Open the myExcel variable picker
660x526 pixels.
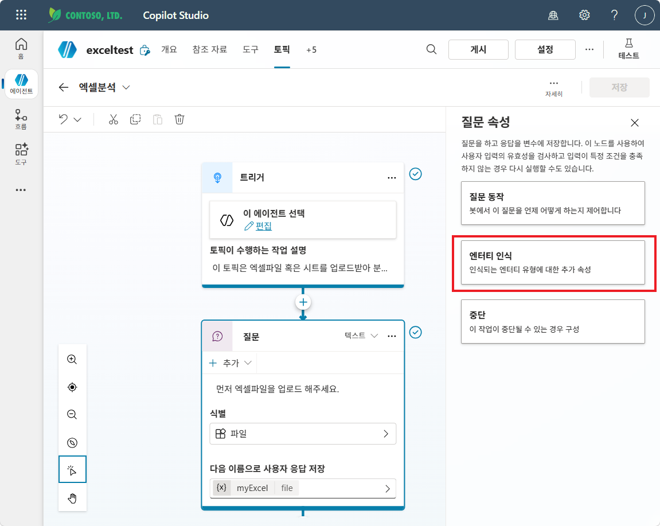point(303,488)
